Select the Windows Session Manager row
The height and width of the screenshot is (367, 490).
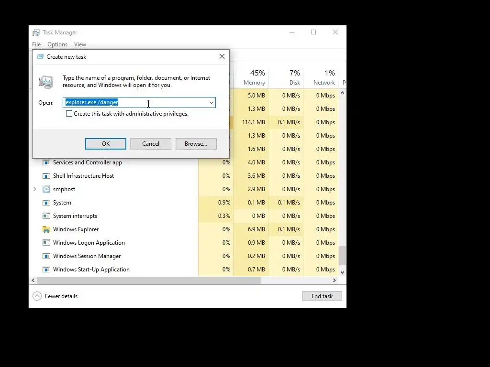[184, 256]
